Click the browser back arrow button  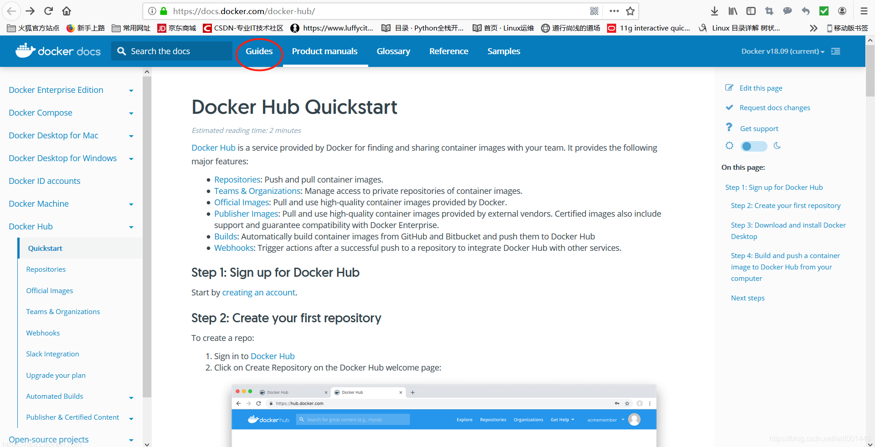(x=11, y=11)
